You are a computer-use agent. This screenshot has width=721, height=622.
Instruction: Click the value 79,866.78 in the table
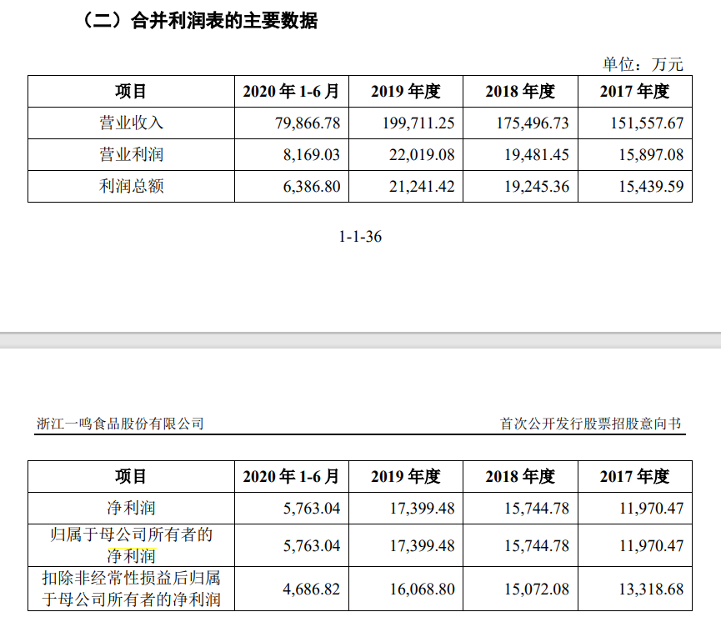coord(308,123)
